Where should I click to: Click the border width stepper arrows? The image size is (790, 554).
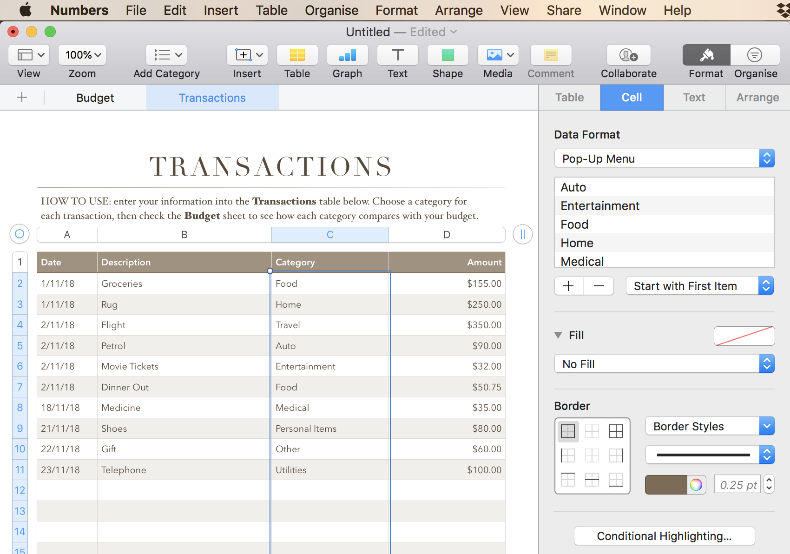tap(769, 485)
